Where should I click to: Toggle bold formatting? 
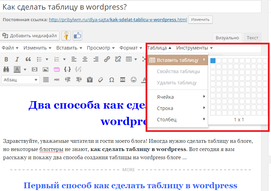point(6,59)
